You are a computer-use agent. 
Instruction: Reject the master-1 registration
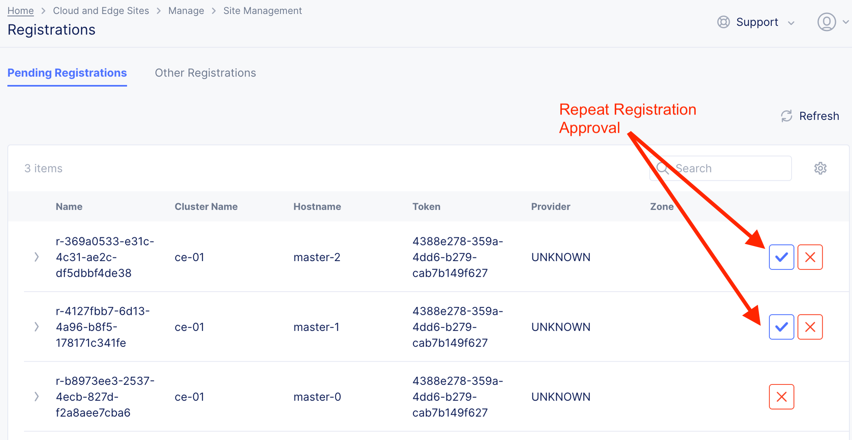(810, 327)
